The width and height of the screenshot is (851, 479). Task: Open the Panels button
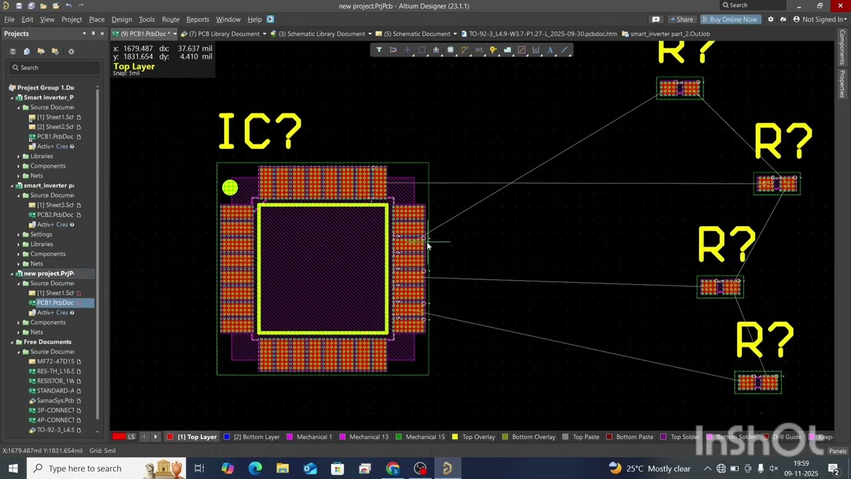click(838, 451)
